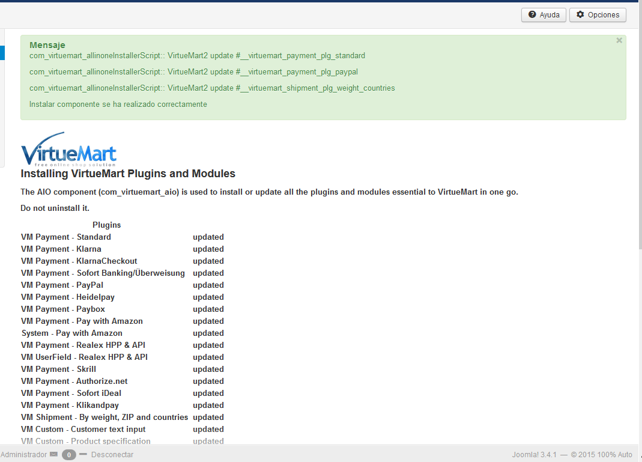Dismiss the green Mensaje alert
The height and width of the screenshot is (462, 642).
[x=619, y=40]
